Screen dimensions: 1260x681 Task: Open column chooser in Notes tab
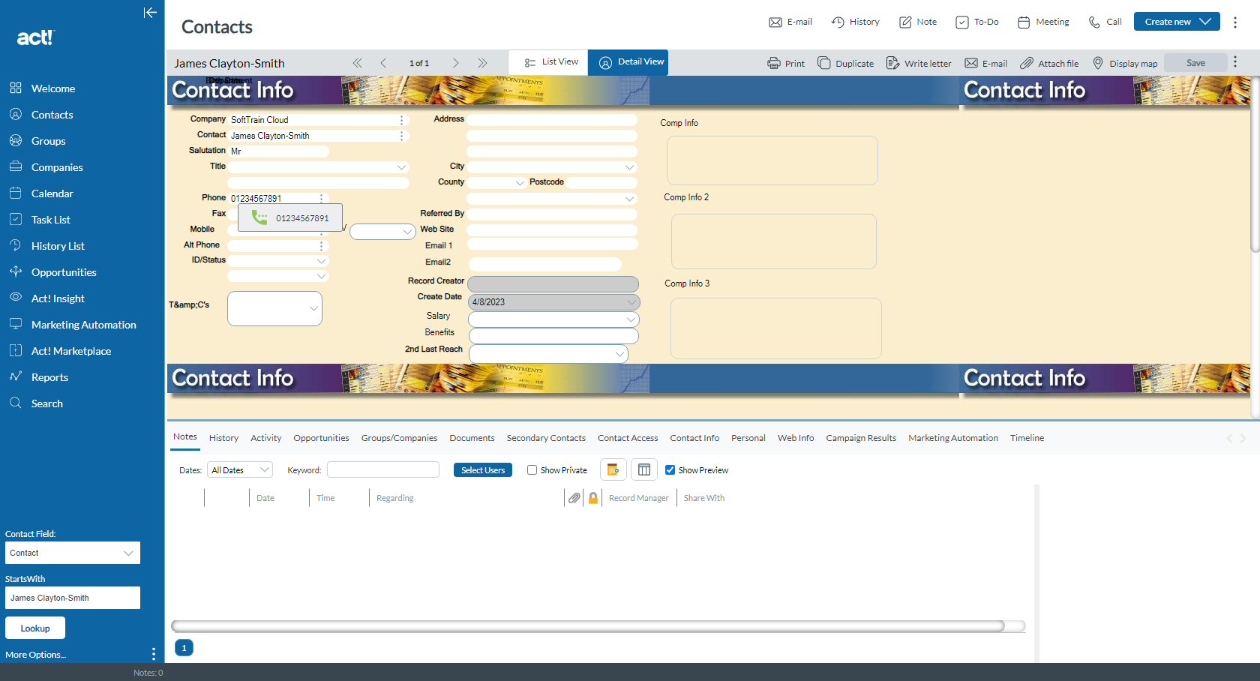pos(643,469)
